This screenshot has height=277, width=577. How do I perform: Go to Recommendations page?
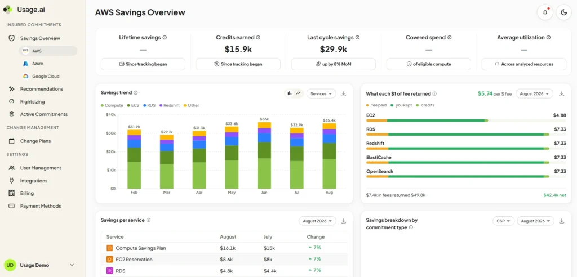point(41,89)
